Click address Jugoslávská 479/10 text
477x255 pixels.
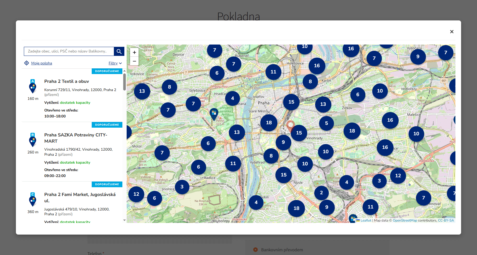click(x=77, y=212)
